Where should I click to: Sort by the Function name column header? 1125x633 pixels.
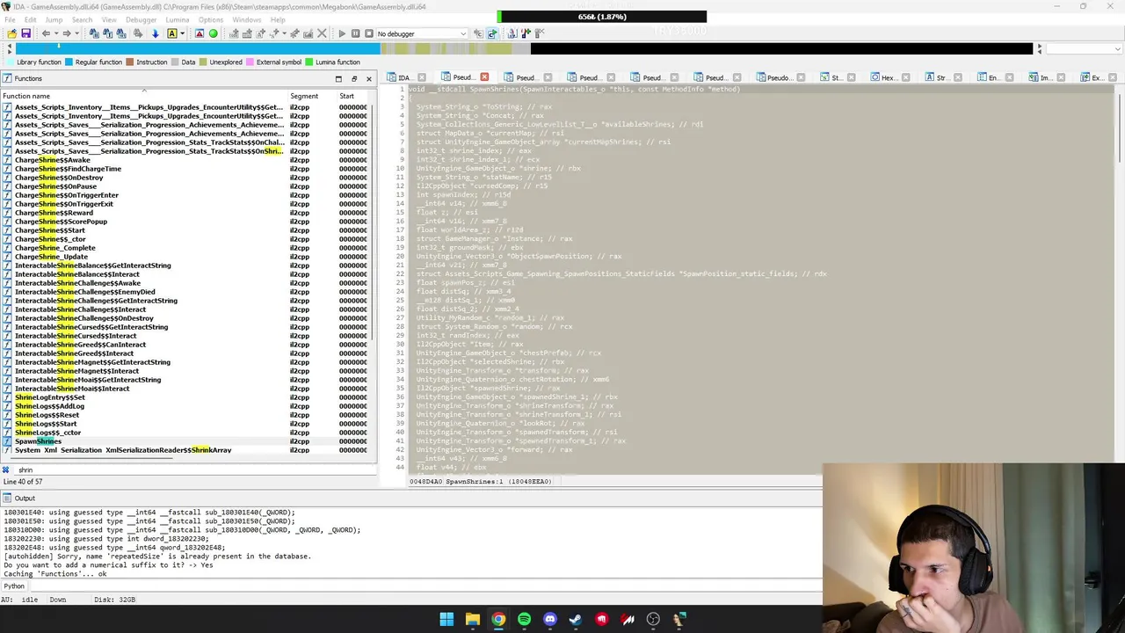click(26, 96)
